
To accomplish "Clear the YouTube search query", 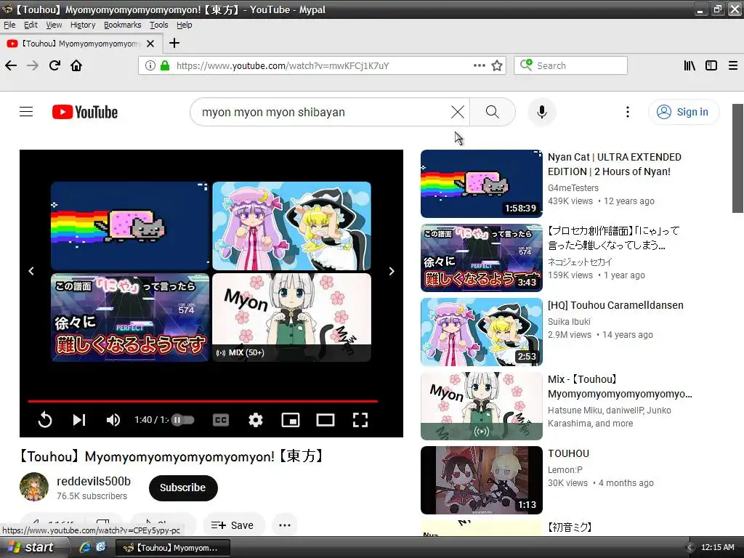I will point(458,112).
